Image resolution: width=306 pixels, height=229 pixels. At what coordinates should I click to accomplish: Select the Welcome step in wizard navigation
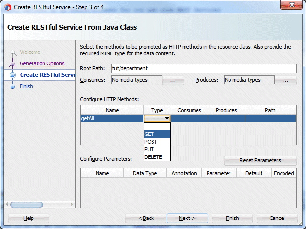click(x=30, y=52)
